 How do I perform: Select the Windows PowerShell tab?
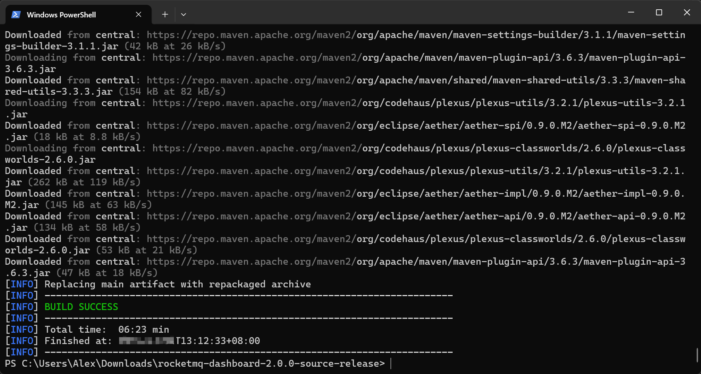pyautogui.click(x=61, y=15)
